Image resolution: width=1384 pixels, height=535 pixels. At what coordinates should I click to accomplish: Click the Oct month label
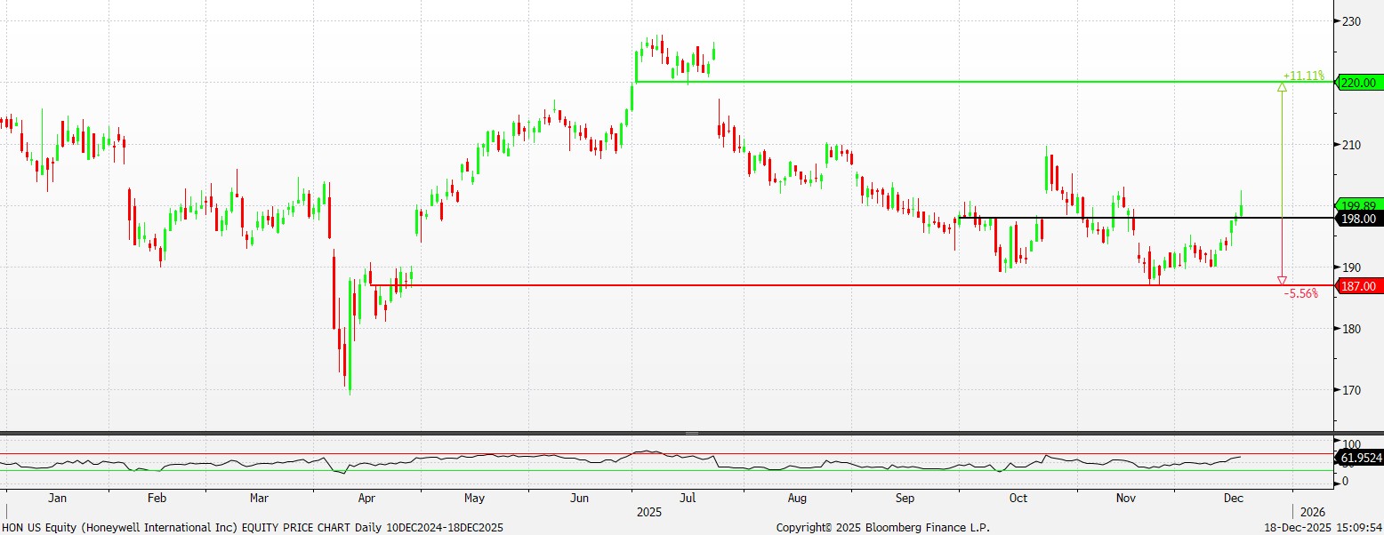(1018, 499)
